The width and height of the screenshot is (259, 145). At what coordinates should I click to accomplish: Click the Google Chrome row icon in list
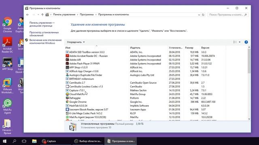coord(67,102)
